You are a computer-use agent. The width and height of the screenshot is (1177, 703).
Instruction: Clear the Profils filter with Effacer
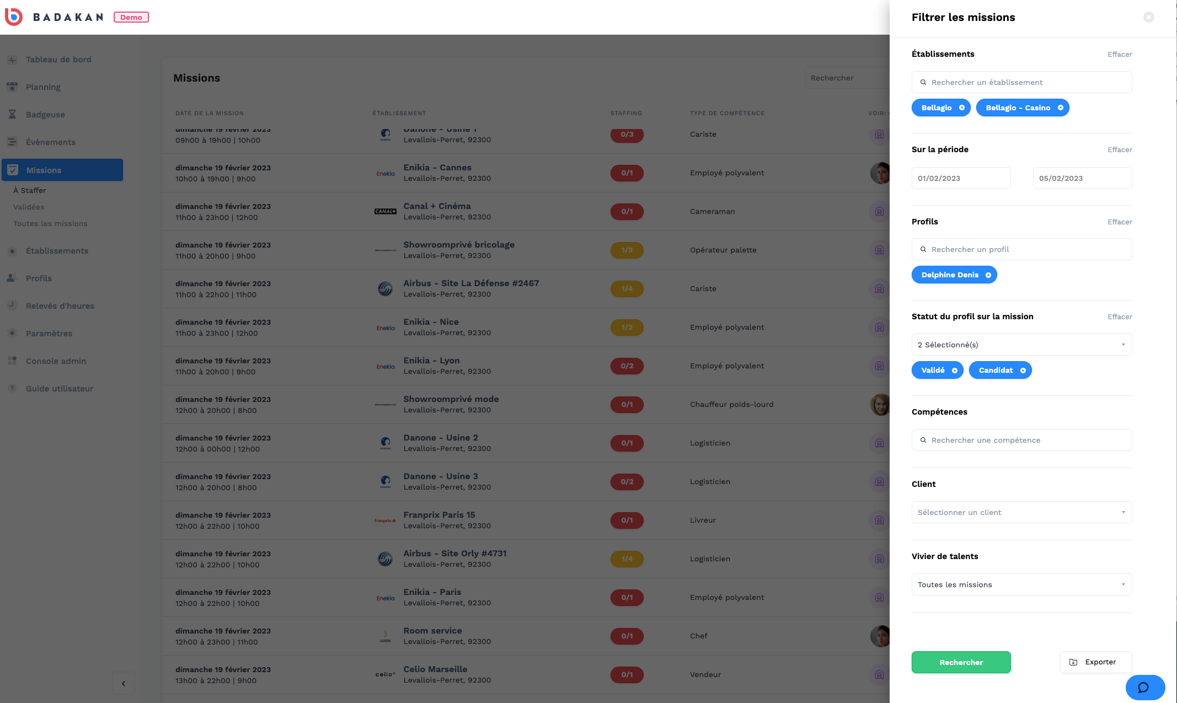(1120, 222)
